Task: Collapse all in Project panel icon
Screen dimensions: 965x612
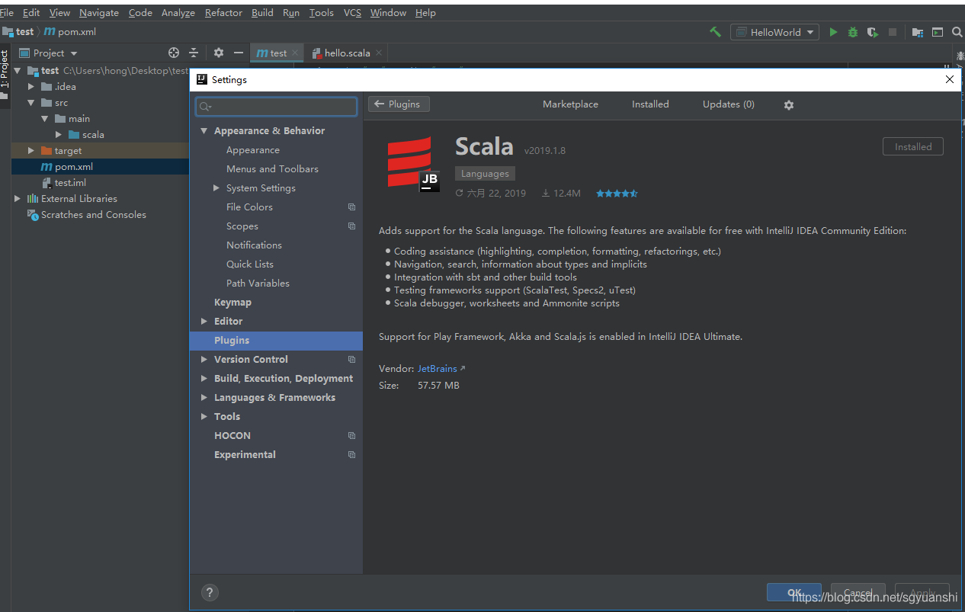Action: coord(193,53)
